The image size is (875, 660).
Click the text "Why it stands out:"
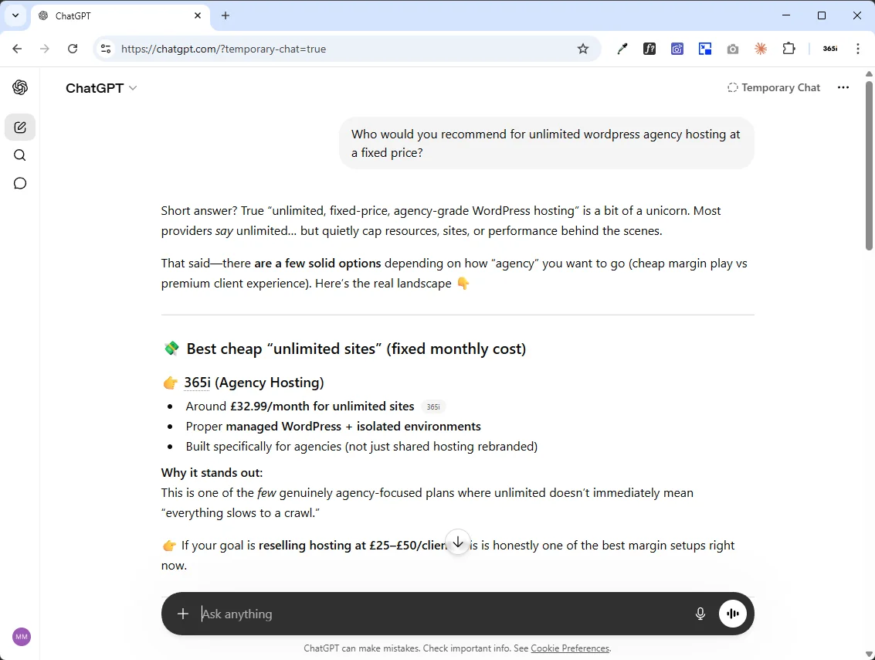tap(212, 473)
